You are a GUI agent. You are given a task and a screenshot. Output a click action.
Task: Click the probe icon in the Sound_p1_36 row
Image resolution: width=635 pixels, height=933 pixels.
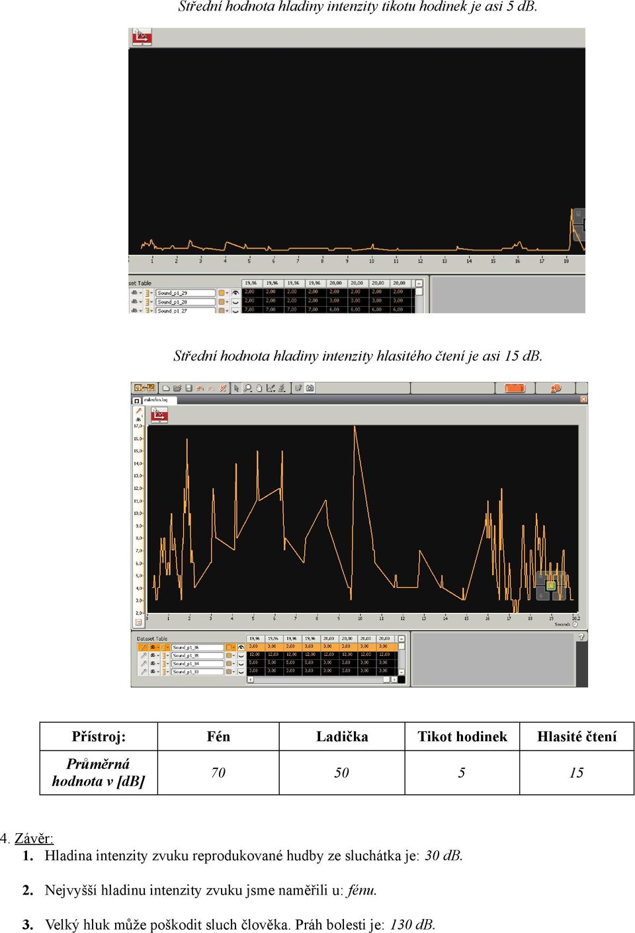[143, 647]
